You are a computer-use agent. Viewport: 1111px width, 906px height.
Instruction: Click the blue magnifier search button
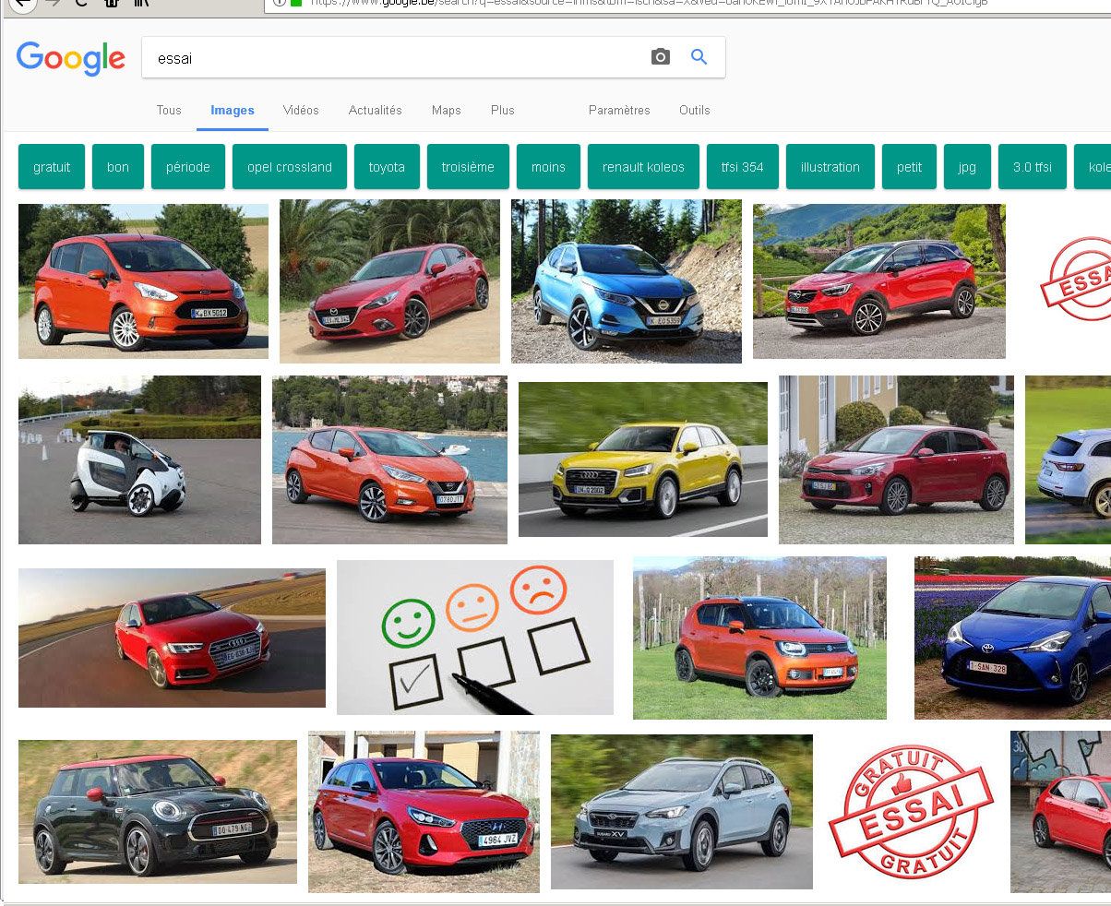[699, 57]
